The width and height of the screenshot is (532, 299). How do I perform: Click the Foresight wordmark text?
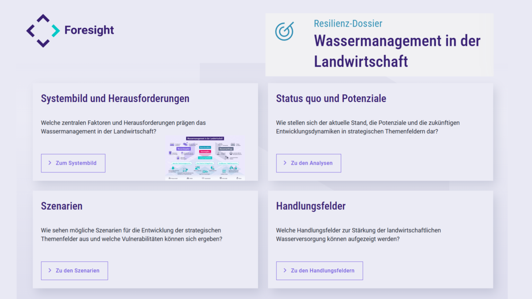(89, 30)
